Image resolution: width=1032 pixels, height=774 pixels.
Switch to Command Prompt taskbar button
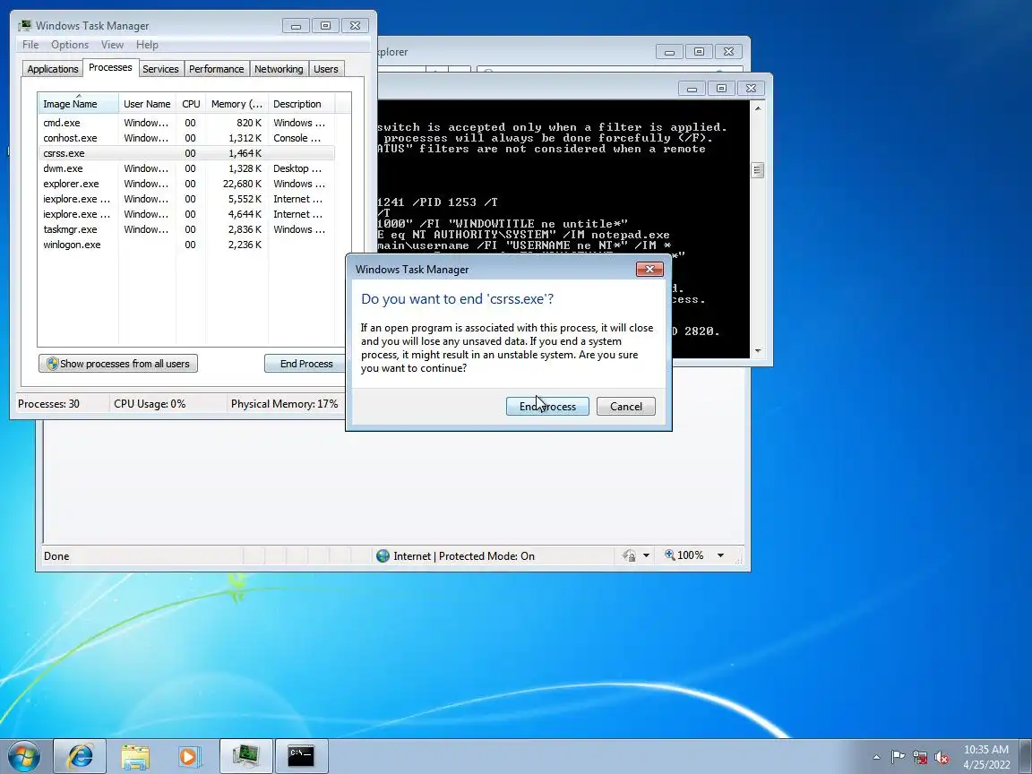[x=301, y=755]
